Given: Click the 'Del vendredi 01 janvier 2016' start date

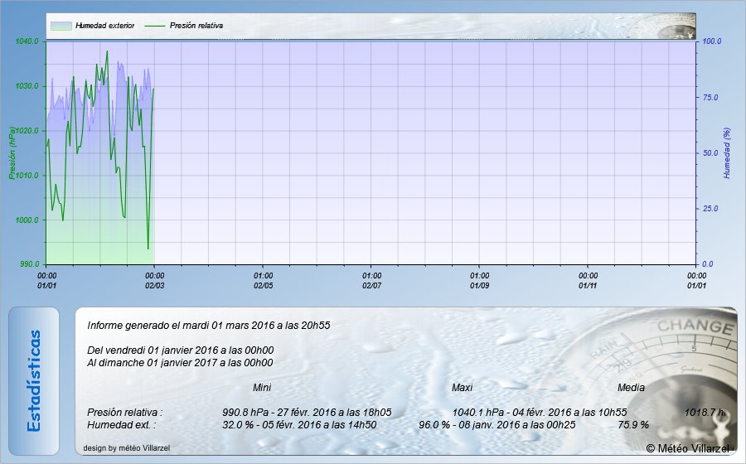Looking at the screenshot, I should tap(181, 350).
